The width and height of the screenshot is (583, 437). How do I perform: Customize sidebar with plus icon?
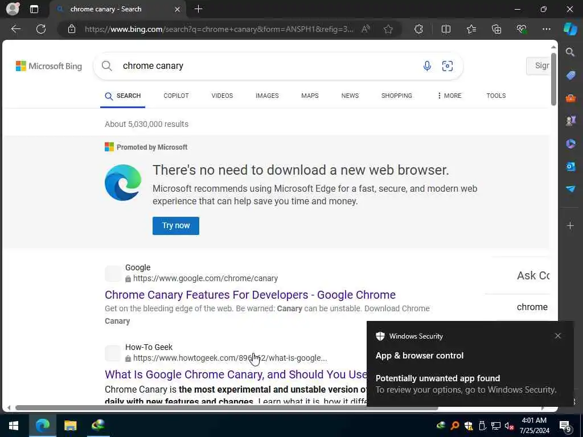(x=570, y=225)
